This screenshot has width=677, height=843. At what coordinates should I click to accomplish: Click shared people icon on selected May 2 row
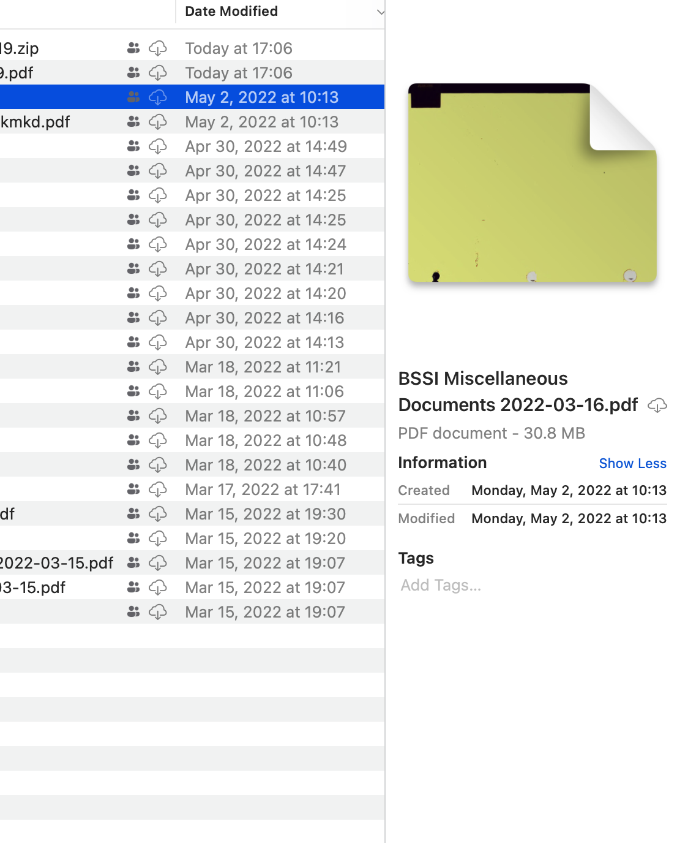pyautogui.click(x=133, y=97)
